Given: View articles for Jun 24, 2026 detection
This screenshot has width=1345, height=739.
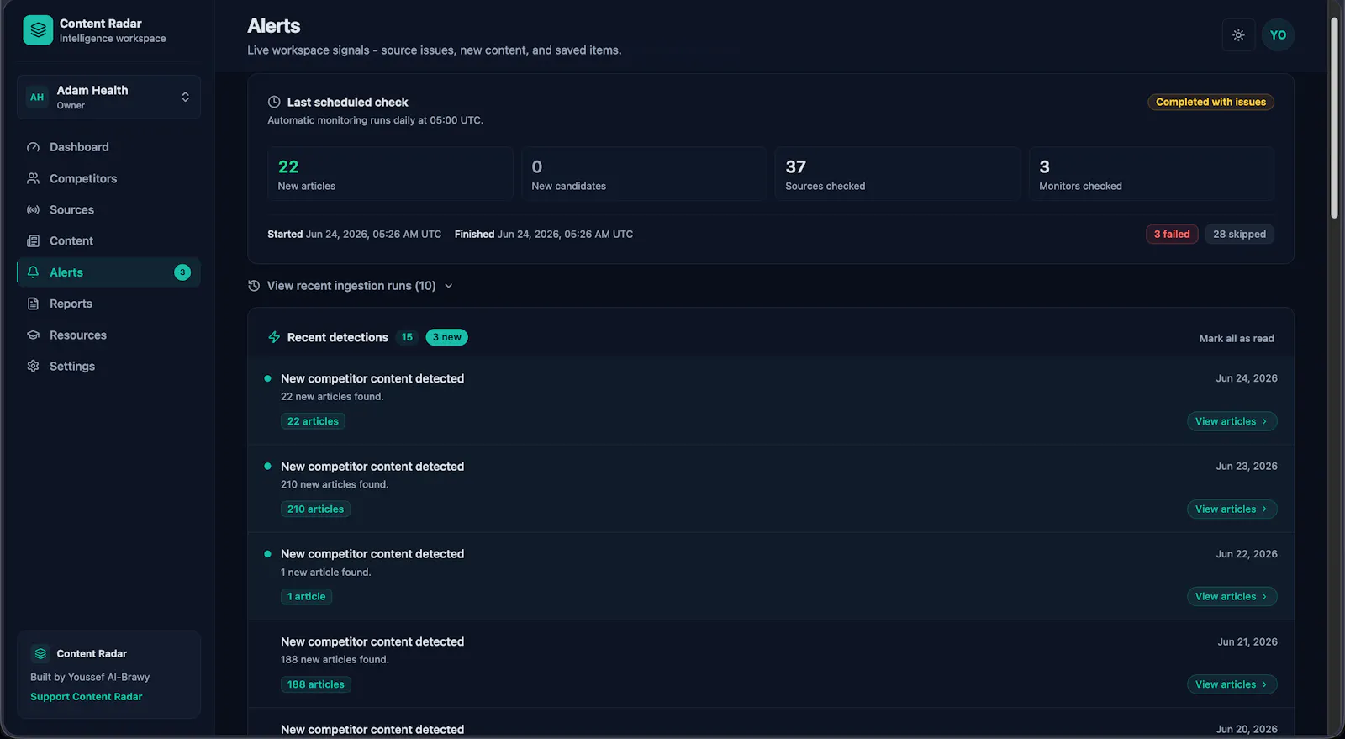Looking at the screenshot, I should point(1232,421).
